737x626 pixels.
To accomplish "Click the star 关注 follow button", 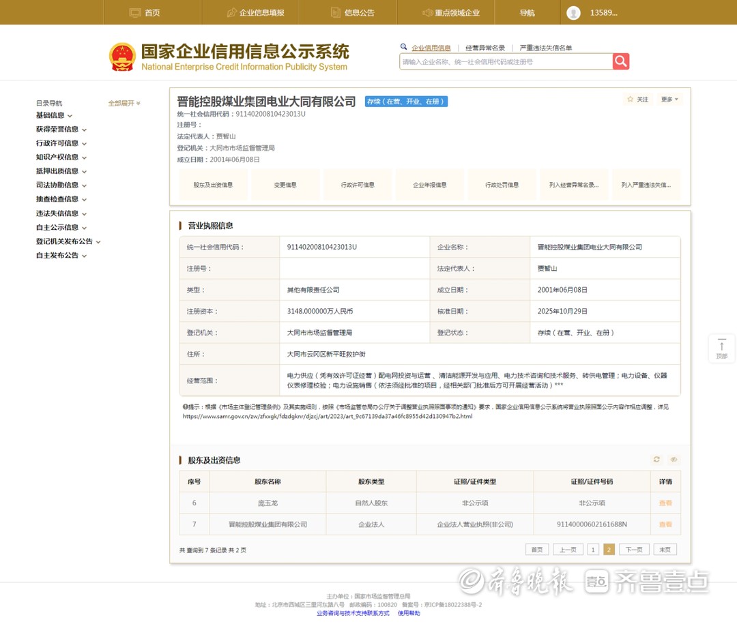I will [638, 99].
